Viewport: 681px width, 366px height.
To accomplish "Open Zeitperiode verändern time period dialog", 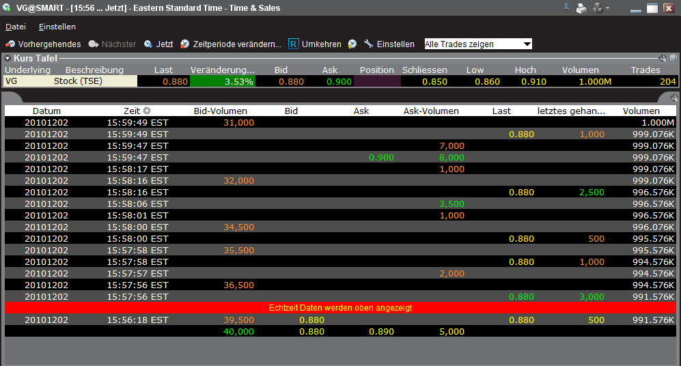I will 230,44.
